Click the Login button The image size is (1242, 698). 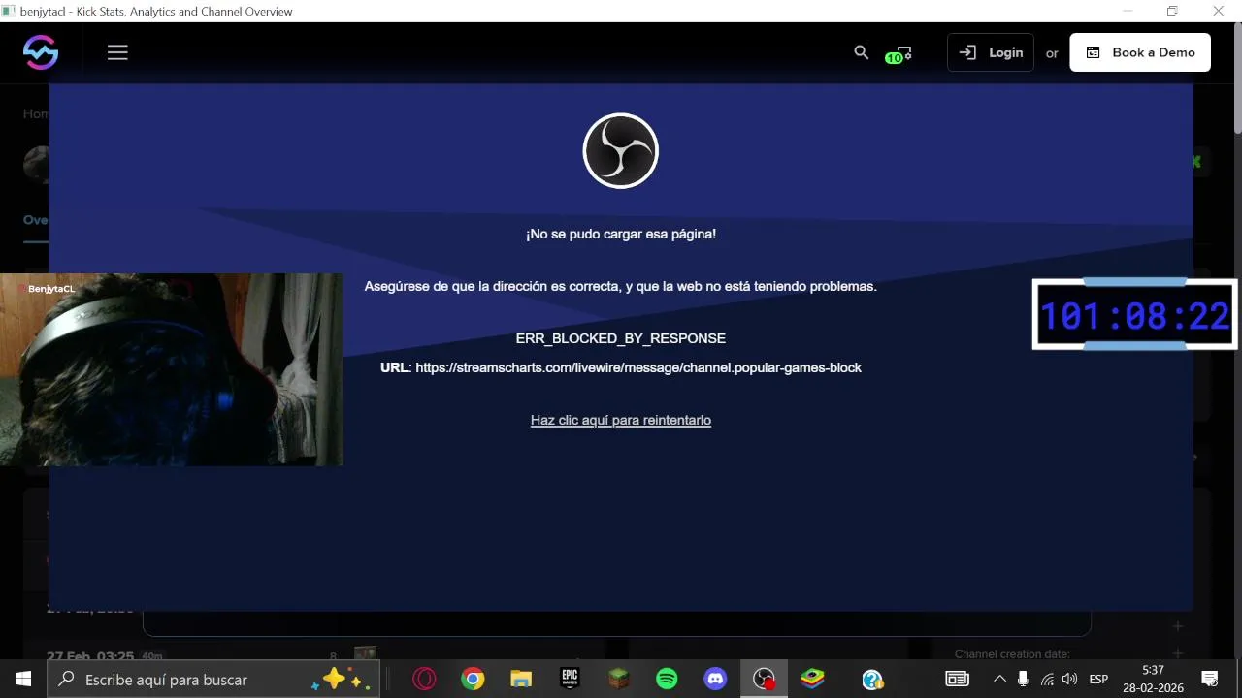[991, 52]
